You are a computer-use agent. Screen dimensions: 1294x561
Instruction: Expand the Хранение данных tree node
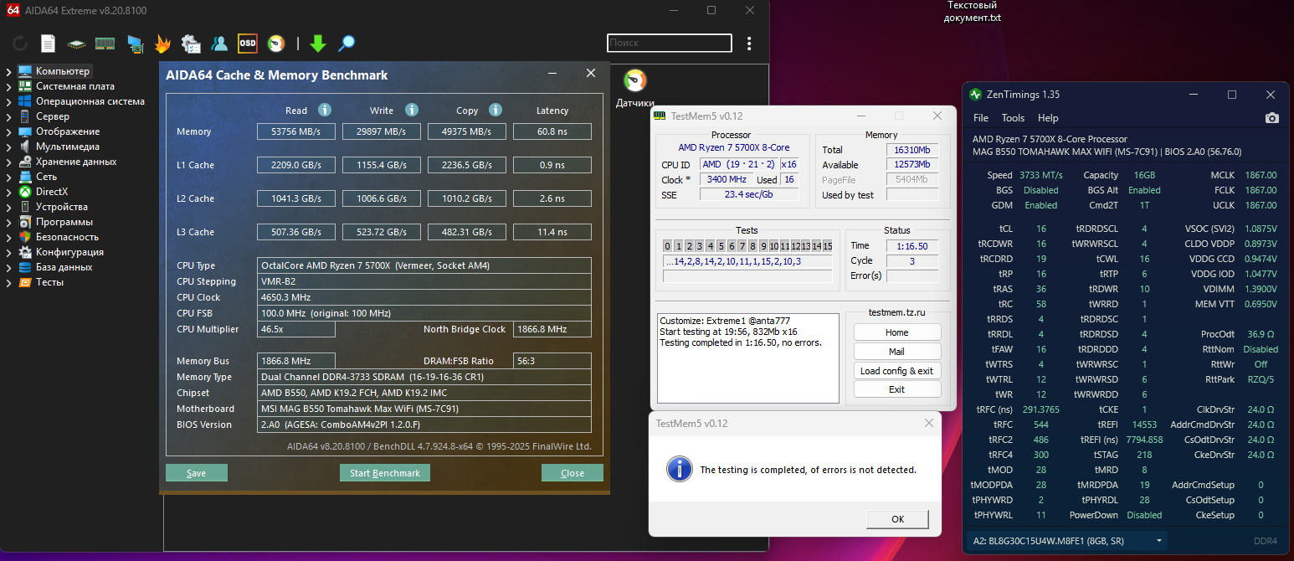[x=8, y=162]
